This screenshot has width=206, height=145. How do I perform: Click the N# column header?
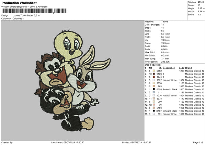coord(151,68)
